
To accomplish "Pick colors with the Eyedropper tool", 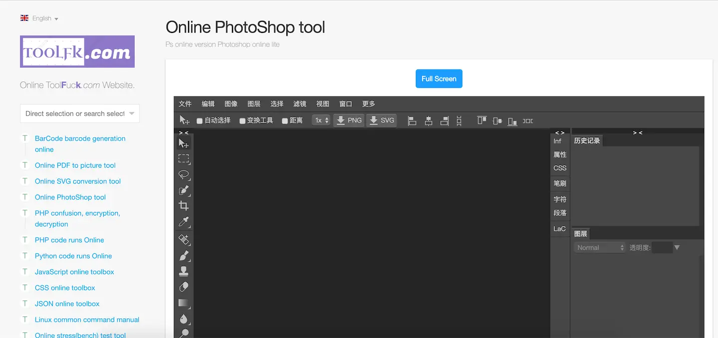I will (x=184, y=222).
